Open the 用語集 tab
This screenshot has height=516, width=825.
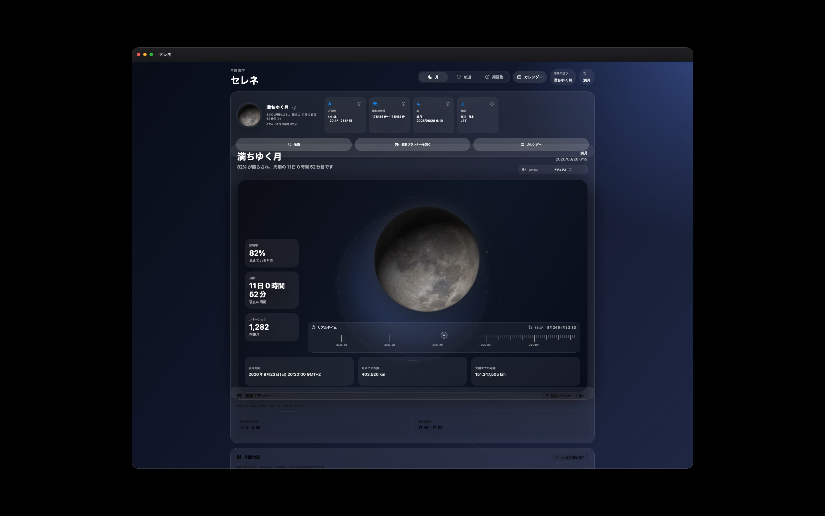pos(494,77)
